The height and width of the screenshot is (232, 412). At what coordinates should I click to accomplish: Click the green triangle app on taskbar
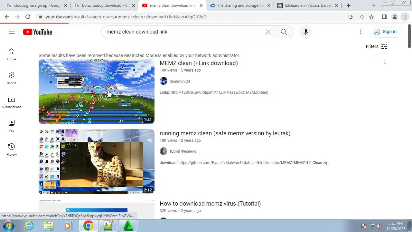[x=128, y=226]
